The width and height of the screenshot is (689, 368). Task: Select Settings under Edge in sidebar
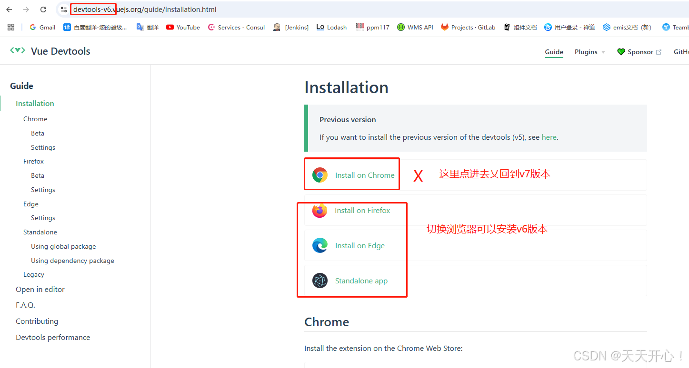[43, 218]
